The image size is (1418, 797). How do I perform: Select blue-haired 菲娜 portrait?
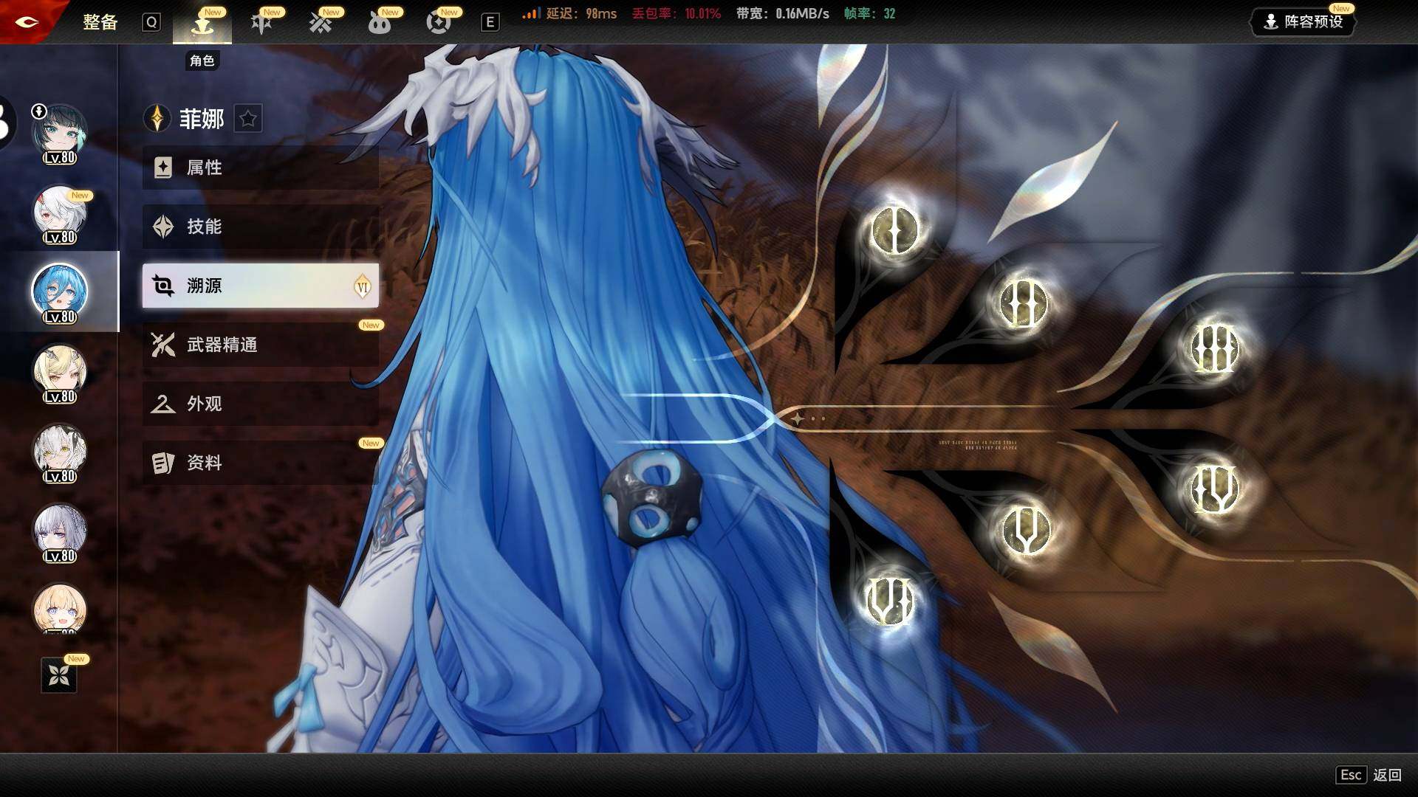tap(60, 293)
